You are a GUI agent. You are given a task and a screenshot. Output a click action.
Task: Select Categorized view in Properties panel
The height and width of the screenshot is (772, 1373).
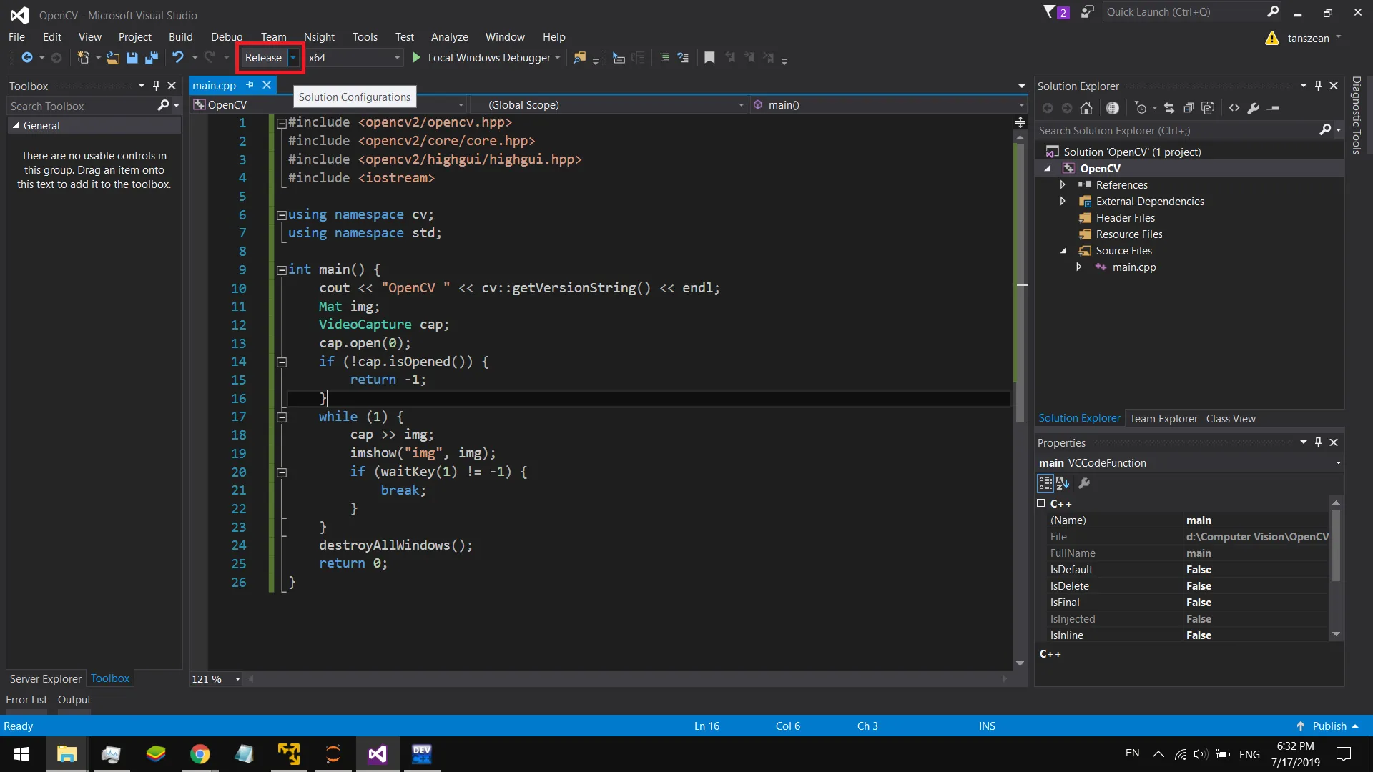1045,484
